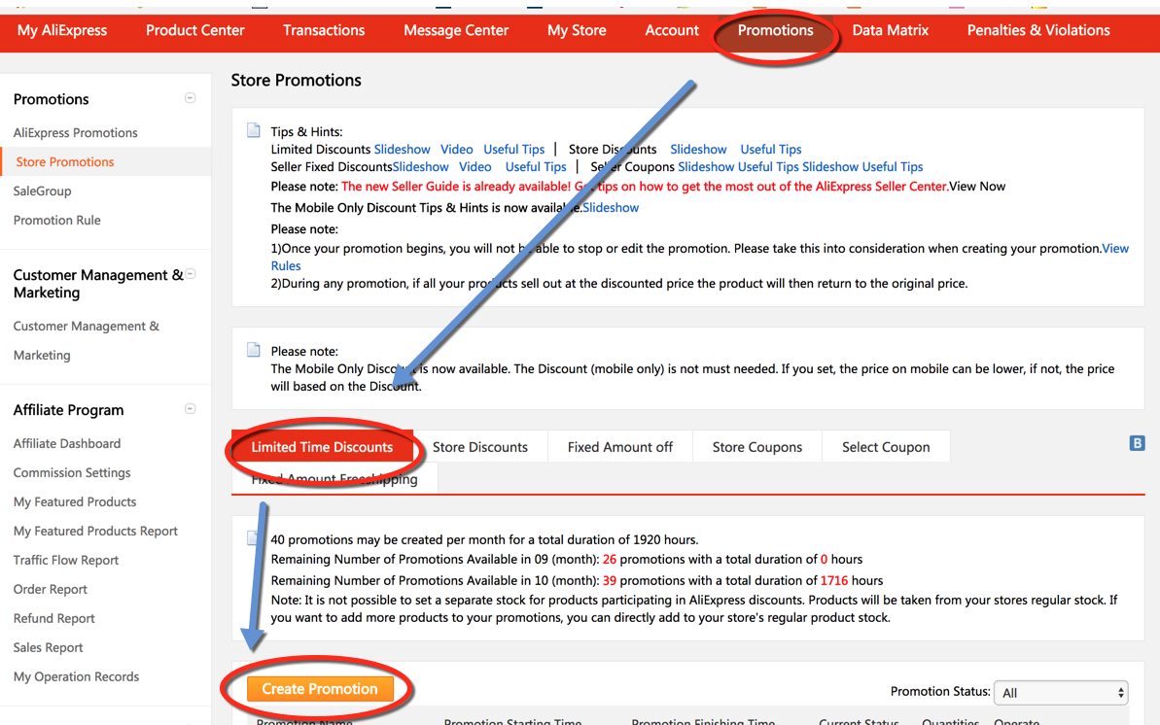Viewport: 1160px width, 725px height.
Task: Open My Featured Products Report
Action: tap(95, 532)
